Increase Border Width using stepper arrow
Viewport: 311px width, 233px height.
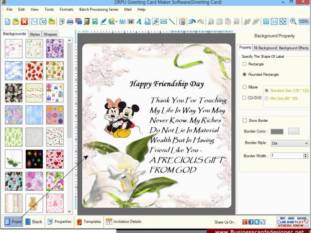click(x=306, y=154)
